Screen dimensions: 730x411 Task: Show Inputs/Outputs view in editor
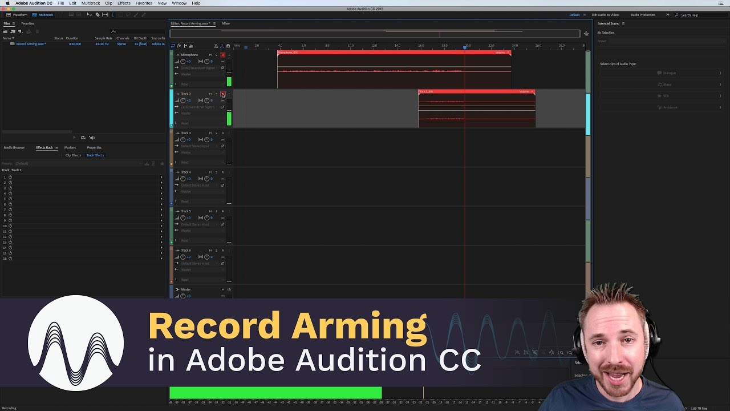tap(173, 46)
